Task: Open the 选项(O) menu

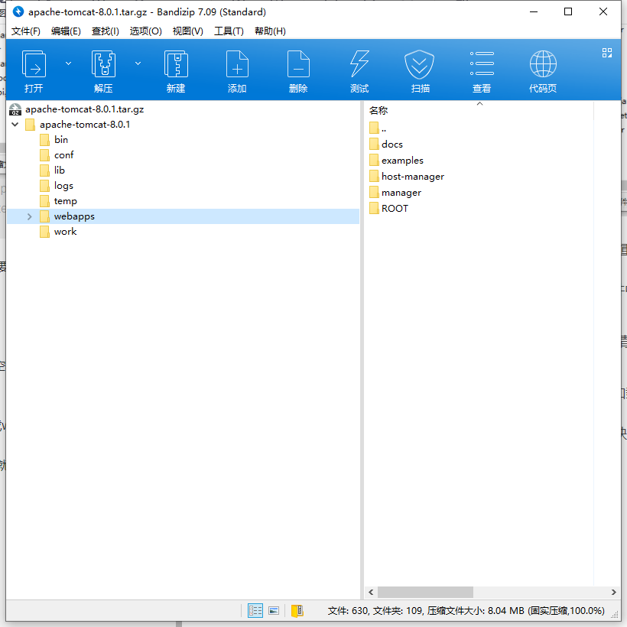Action: click(x=145, y=31)
